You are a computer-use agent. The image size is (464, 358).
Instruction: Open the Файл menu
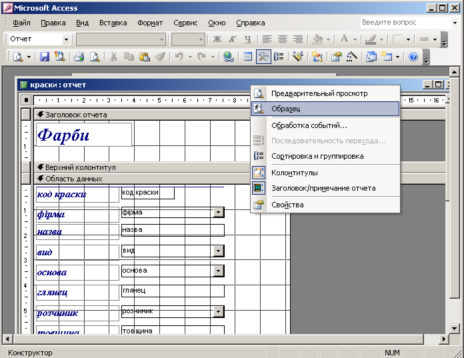point(21,23)
